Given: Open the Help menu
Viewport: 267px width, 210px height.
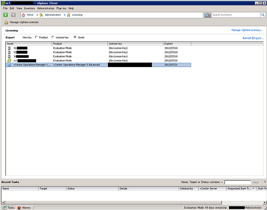Looking at the screenshot, I should (x=71, y=8).
